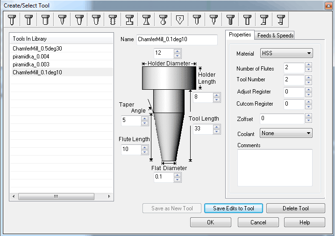The image size is (335, 236).
Task: Select ChamferMill_0.5deg30 in the tool library
Action: 32,49
